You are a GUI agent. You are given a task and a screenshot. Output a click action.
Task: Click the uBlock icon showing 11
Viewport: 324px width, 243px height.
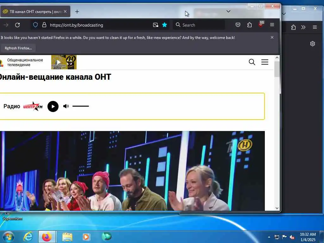click(261, 24)
